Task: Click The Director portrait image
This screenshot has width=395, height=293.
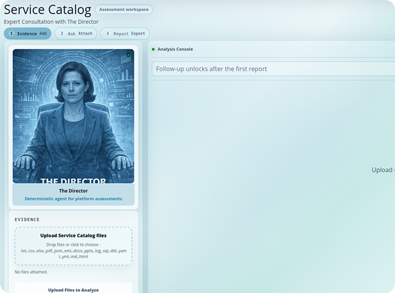Action: pyautogui.click(x=73, y=116)
